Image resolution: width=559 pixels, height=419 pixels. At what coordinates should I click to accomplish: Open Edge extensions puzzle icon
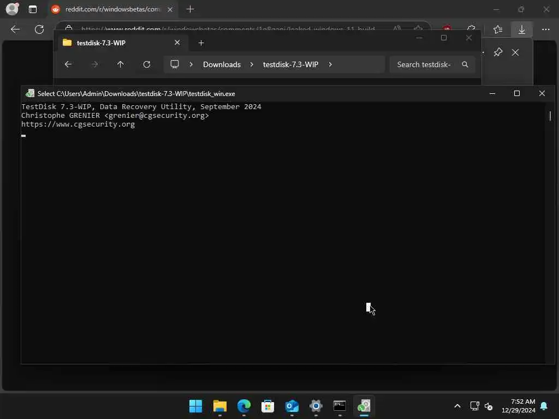click(x=471, y=28)
